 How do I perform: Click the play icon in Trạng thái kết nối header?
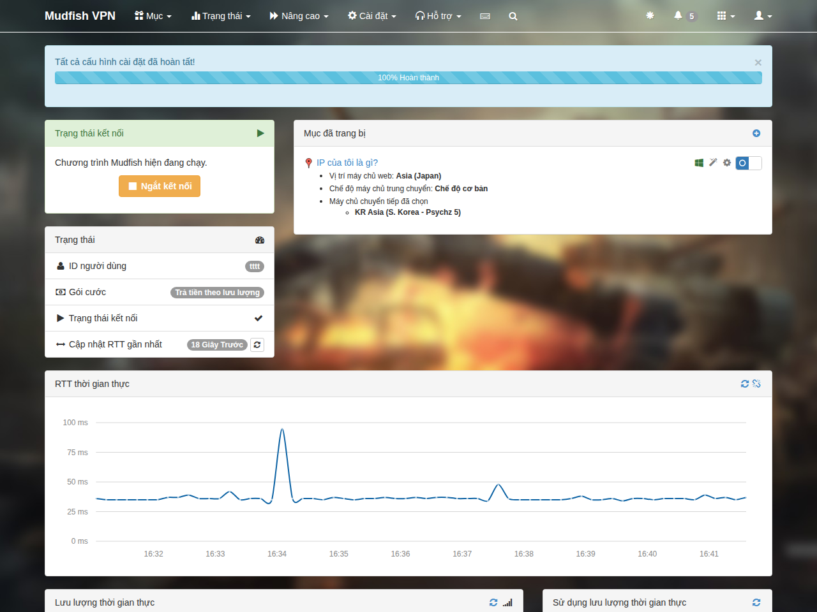260,133
